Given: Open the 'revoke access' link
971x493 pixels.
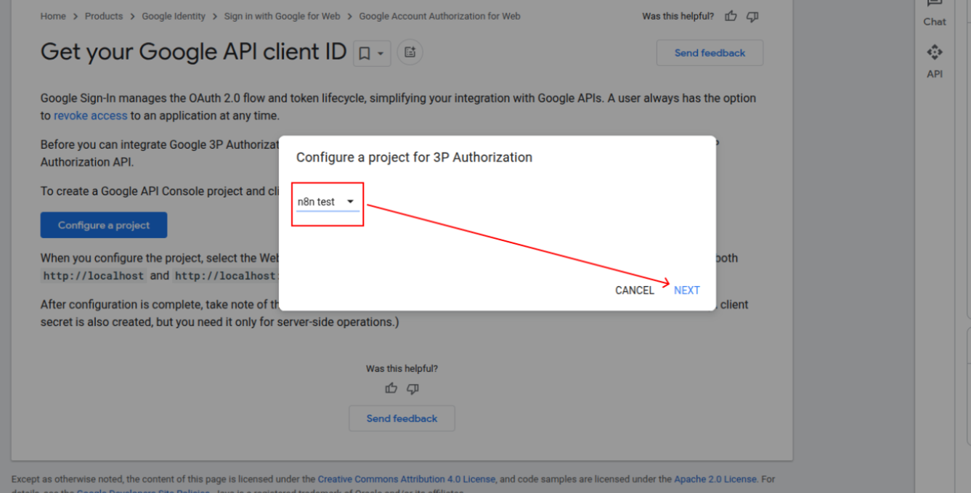Looking at the screenshot, I should (x=90, y=115).
